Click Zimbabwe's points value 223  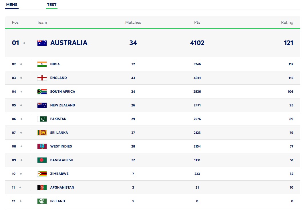pos(197,174)
